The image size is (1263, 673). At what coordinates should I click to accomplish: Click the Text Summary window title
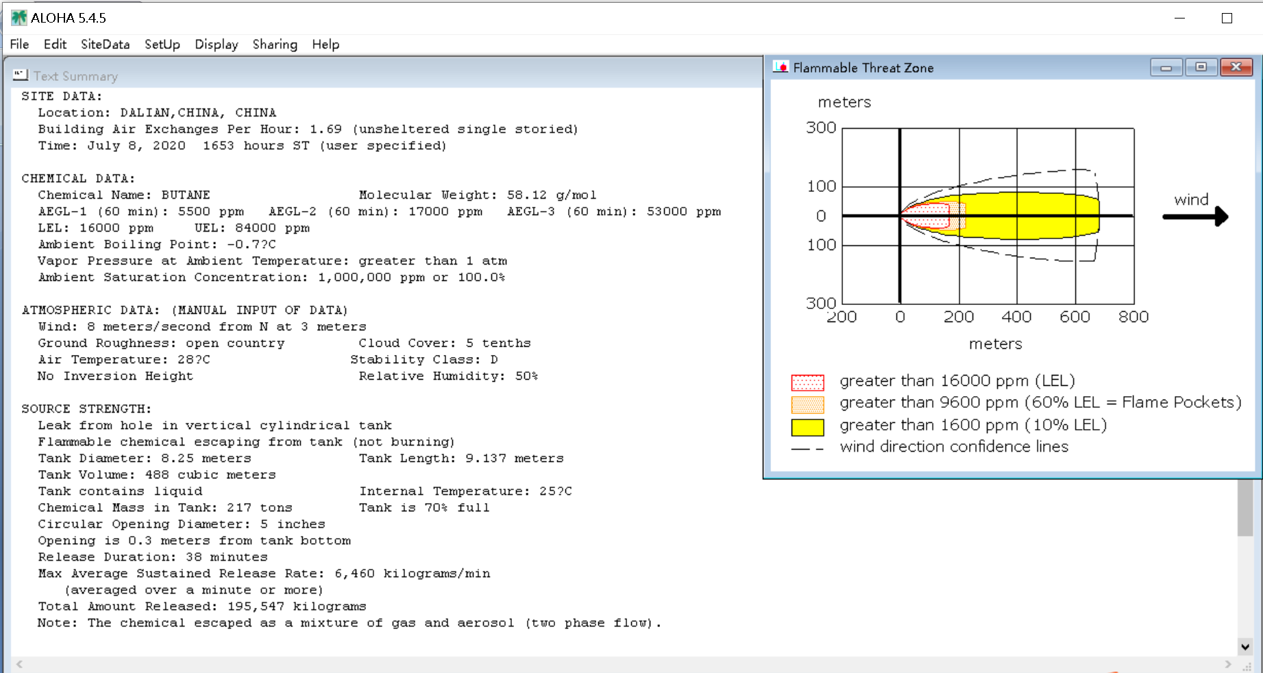(75, 76)
